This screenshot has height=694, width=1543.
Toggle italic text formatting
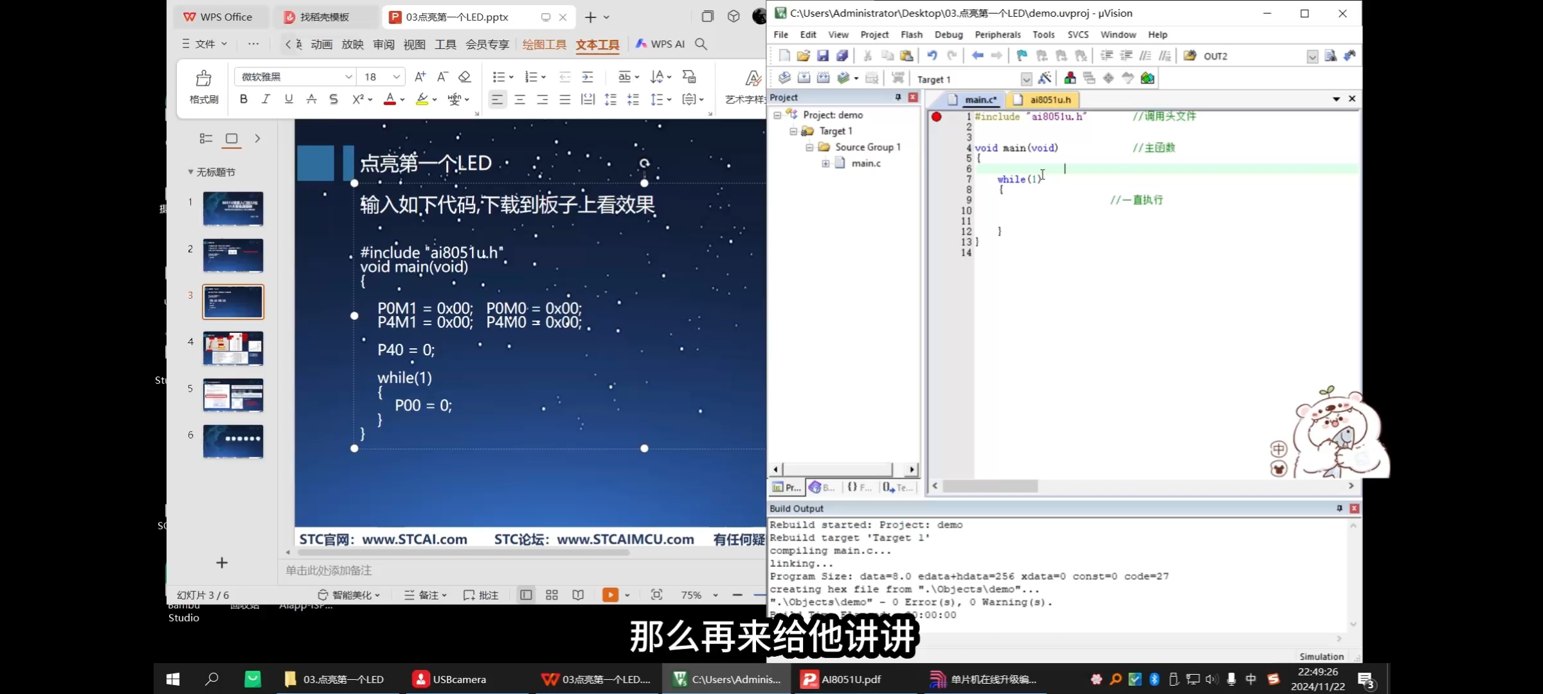pyautogui.click(x=266, y=99)
